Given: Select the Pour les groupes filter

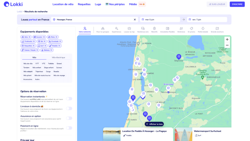Looking at the screenshot, I should click(103, 30).
